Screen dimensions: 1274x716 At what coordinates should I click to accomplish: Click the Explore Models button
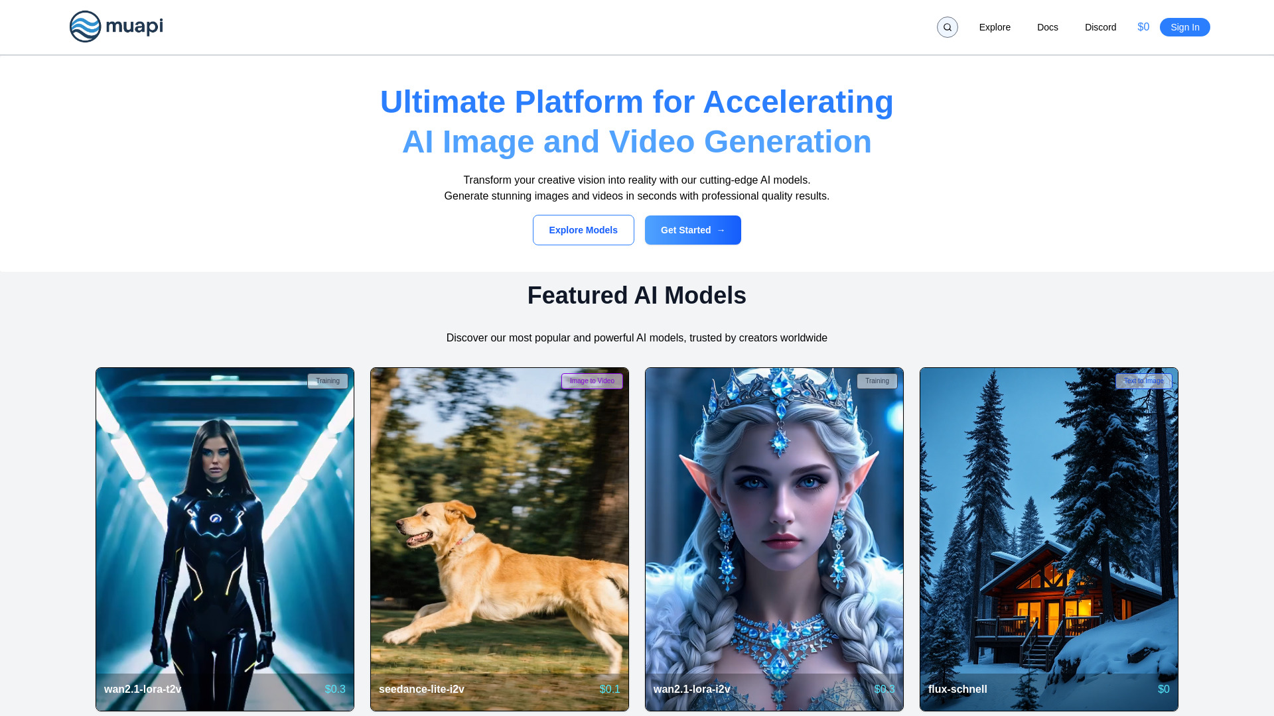583,230
